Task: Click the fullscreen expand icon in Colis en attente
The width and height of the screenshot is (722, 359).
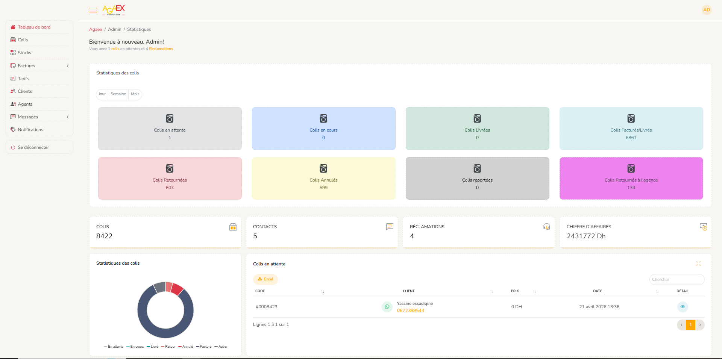Action: (x=698, y=264)
